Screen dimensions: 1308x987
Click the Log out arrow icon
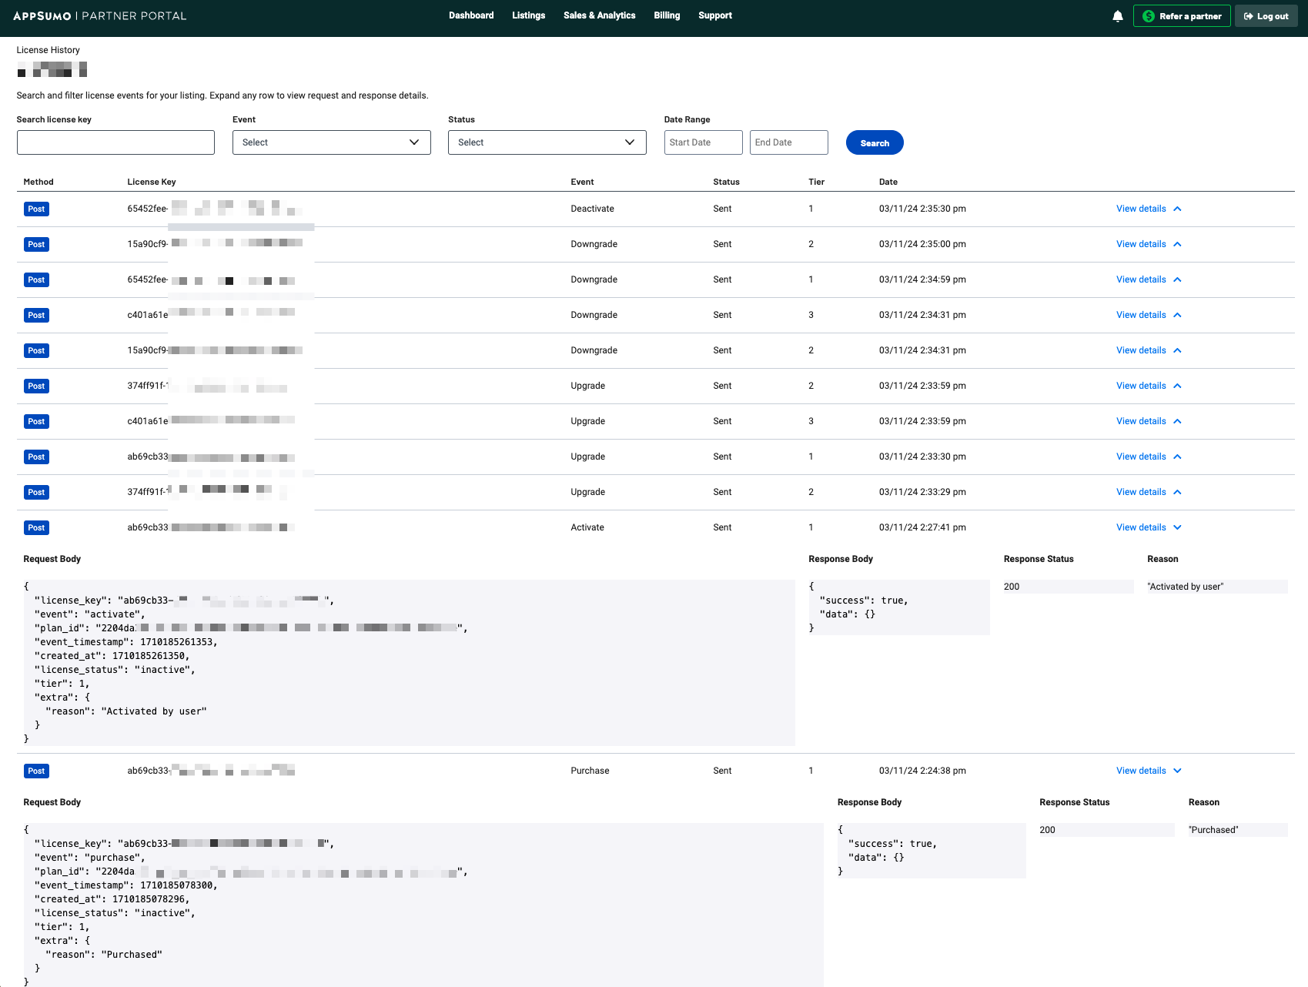tap(1248, 16)
